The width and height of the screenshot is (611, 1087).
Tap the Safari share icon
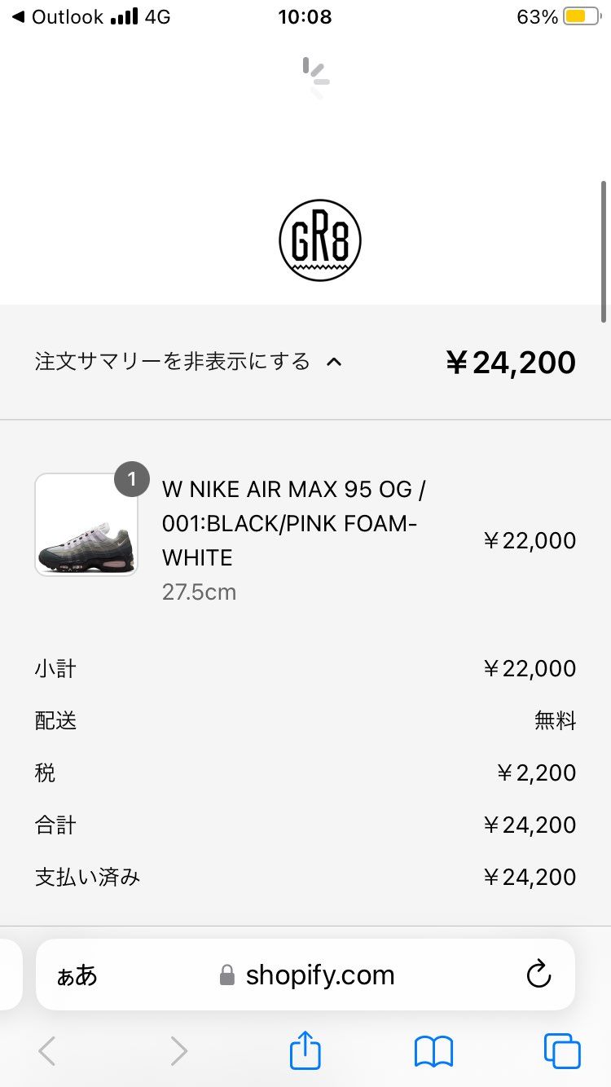(x=305, y=1050)
